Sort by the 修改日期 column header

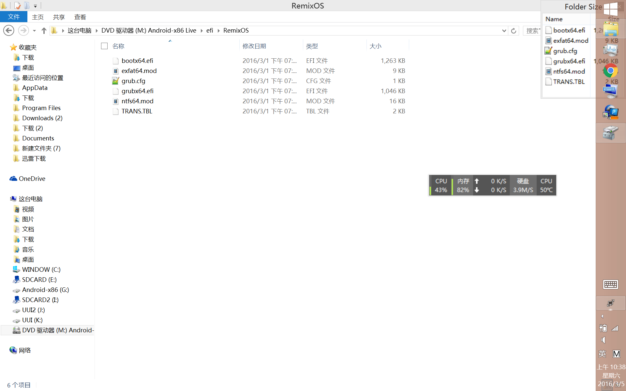[x=254, y=46]
